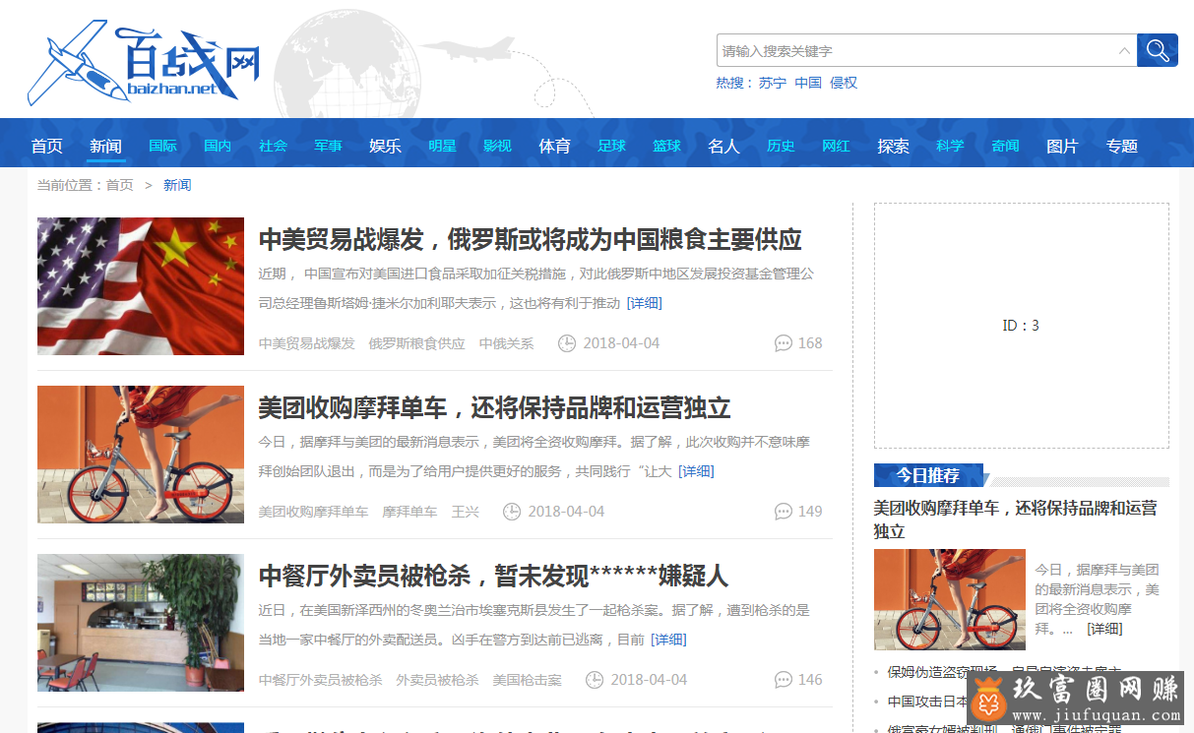This screenshot has width=1194, height=733.
Task: Open 影视 category in navigation
Action: pos(497,146)
